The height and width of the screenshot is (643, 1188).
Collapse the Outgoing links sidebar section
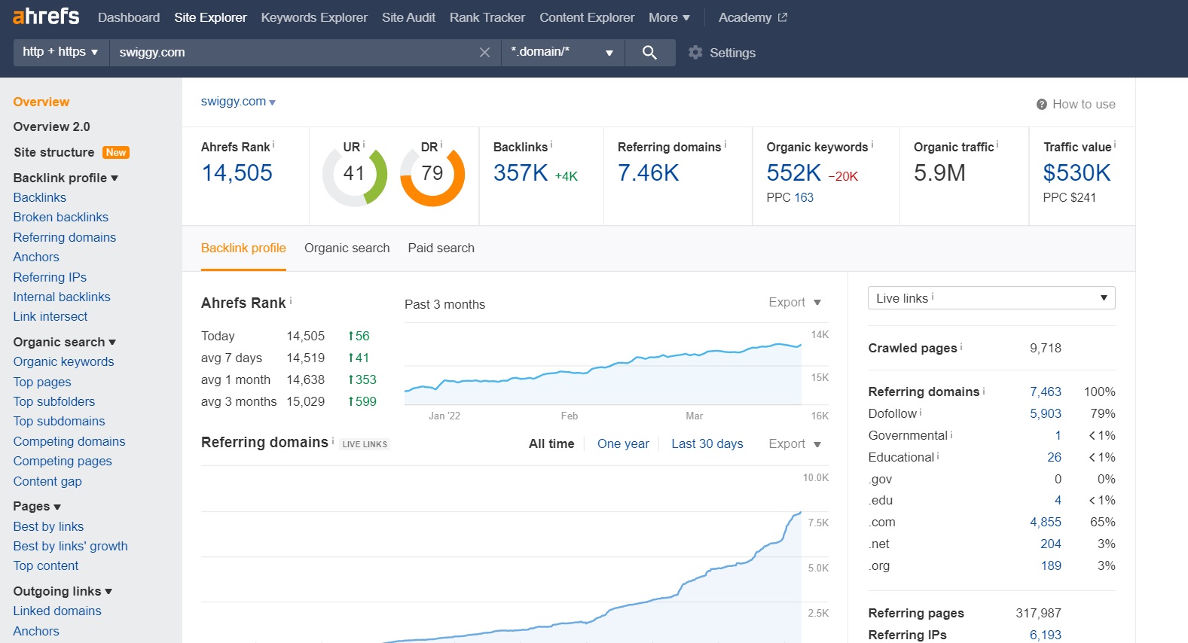pos(63,591)
